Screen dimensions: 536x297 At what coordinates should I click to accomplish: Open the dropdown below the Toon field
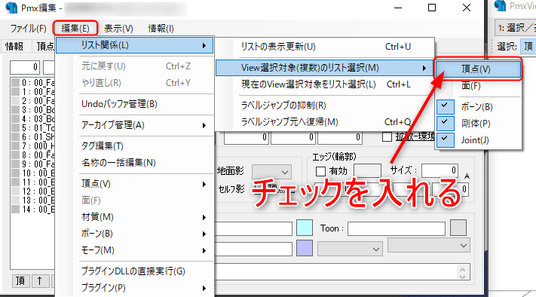(349, 249)
